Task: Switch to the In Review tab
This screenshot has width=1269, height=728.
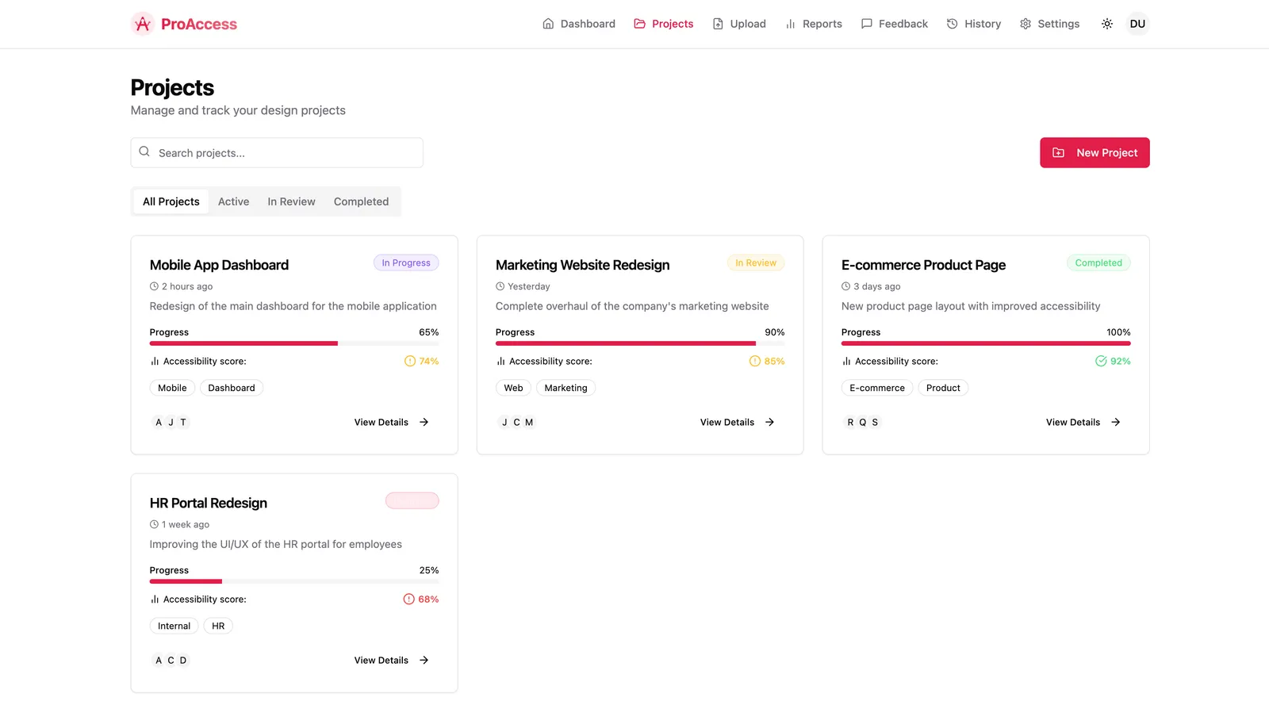Action: [x=291, y=201]
